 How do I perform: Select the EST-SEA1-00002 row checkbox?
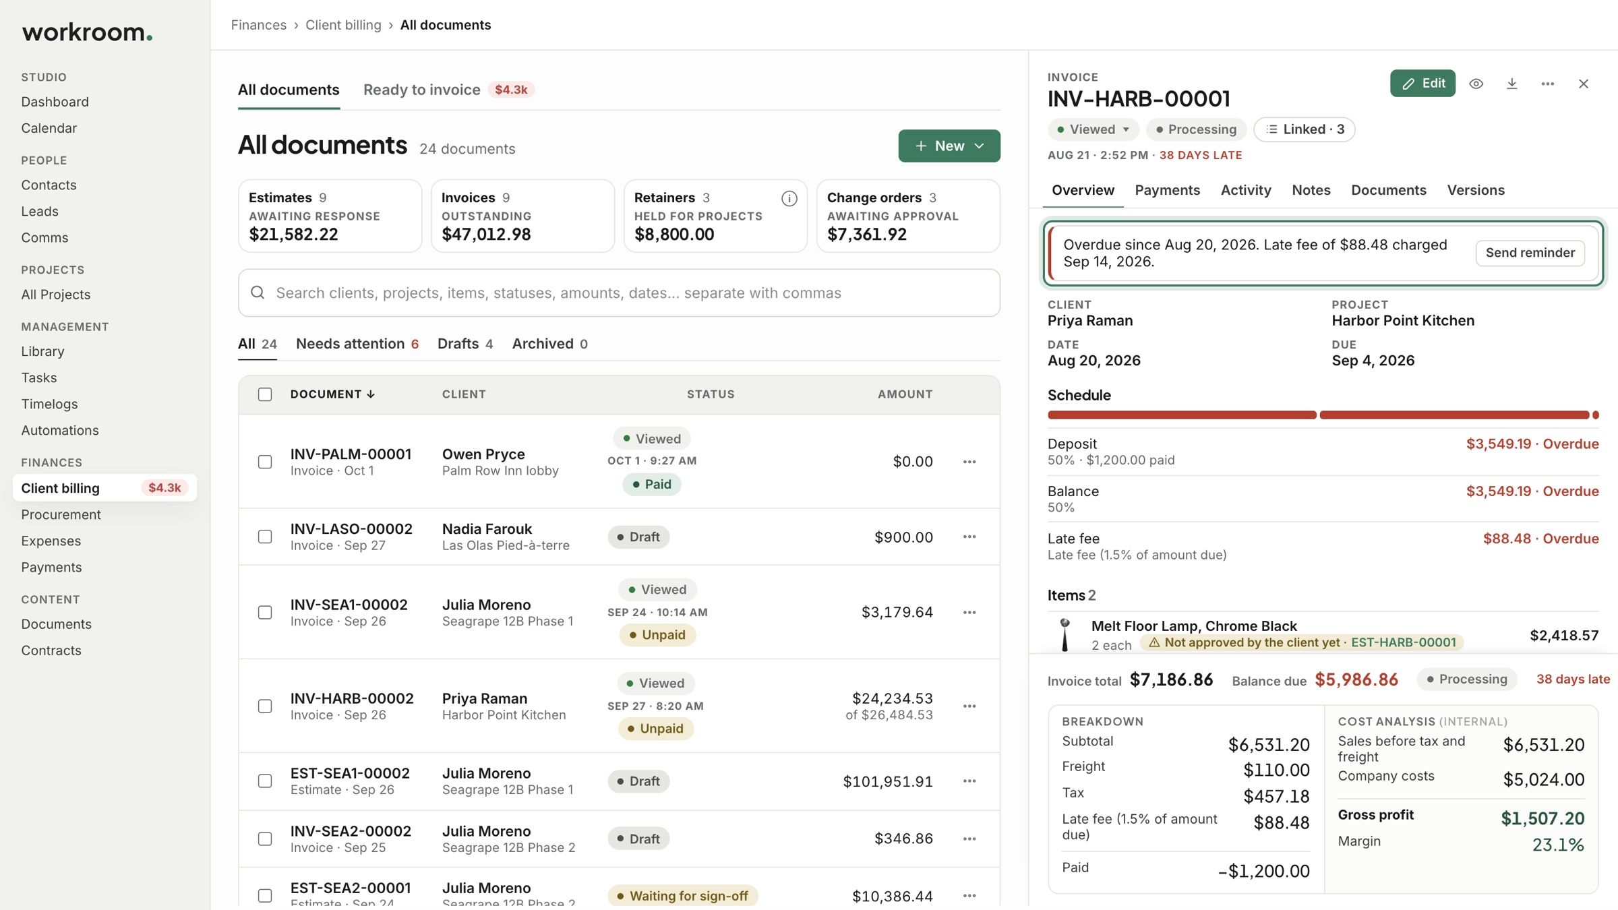[265, 781]
